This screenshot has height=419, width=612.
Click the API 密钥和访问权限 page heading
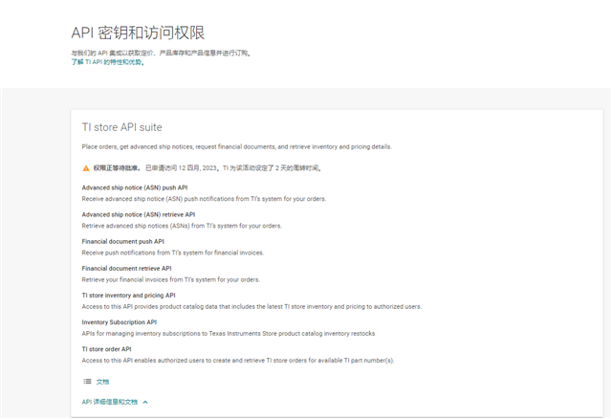coord(138,33)
